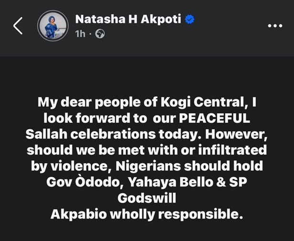Viewport: 294px width, 241px height.
Task: Click the 'by violence,' phrase
Action: pos(71,167)
